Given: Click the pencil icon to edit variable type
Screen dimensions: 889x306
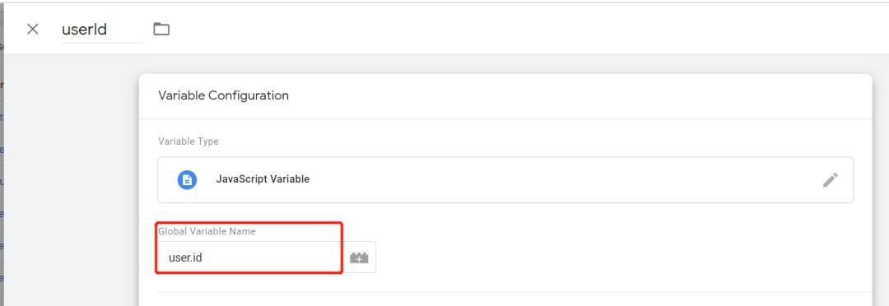Looking at the screenshot, I should coord(830,180).
